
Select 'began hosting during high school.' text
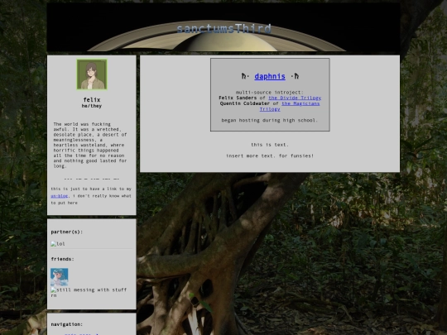(270, 120)
